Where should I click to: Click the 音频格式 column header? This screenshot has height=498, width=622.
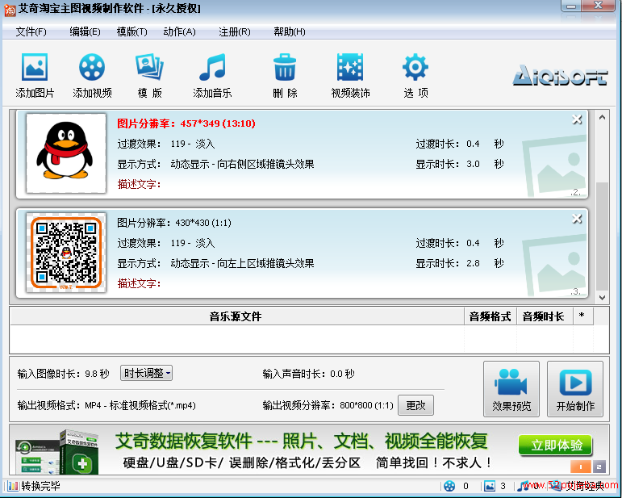point(490,316)
